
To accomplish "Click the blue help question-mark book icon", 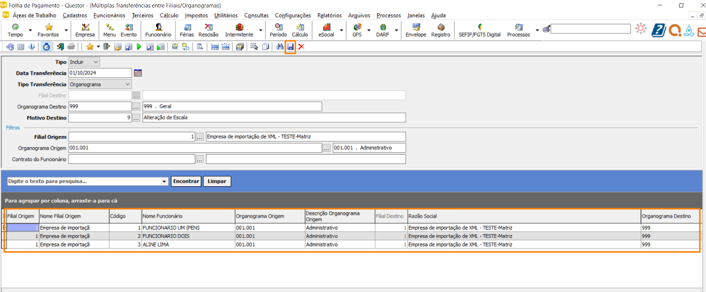I will pos(658,30).
